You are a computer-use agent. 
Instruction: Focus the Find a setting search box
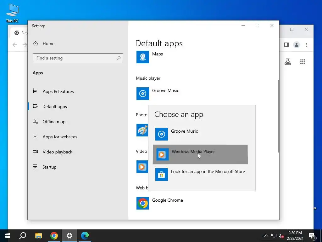(x=78, y=58)
